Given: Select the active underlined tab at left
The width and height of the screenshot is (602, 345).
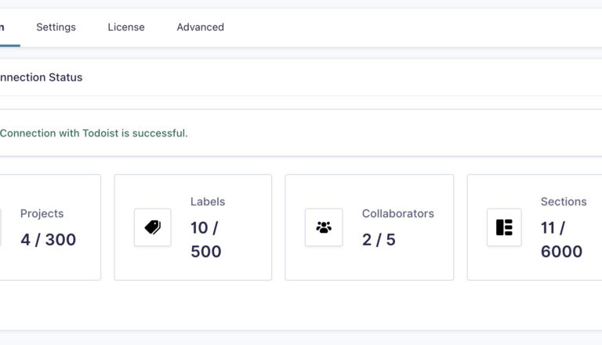Looking at the screenshot, I should click(4, 27).
